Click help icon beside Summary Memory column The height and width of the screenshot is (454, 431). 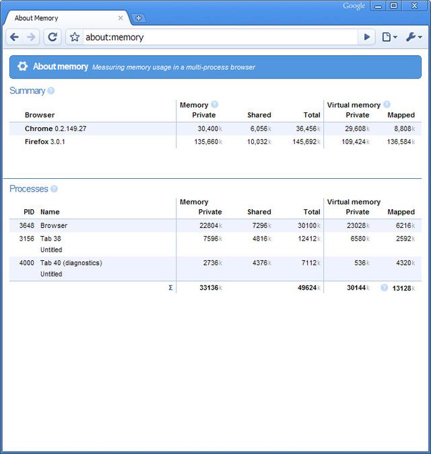[215, 105]
